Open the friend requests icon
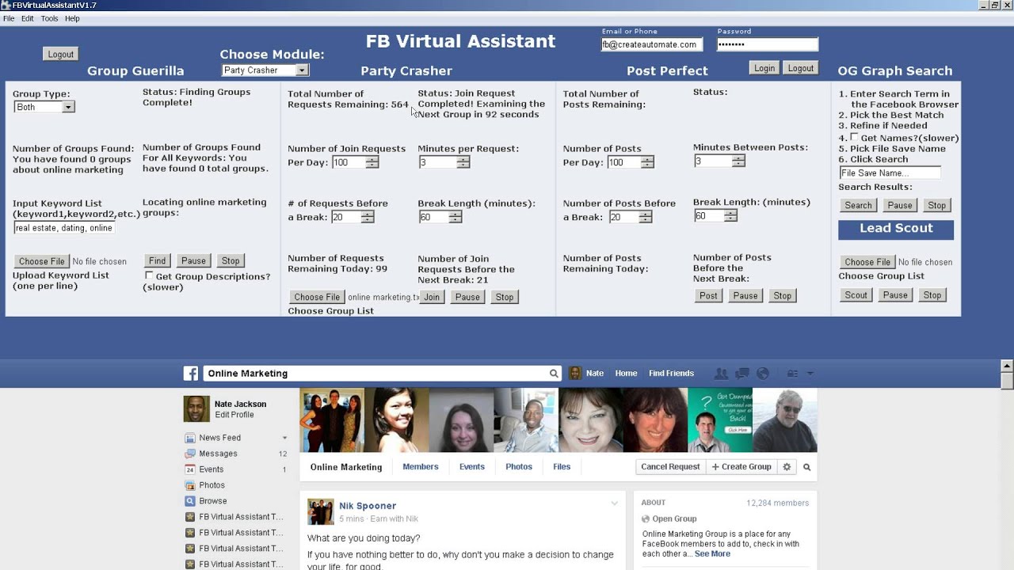 click(x=721, y=374)
